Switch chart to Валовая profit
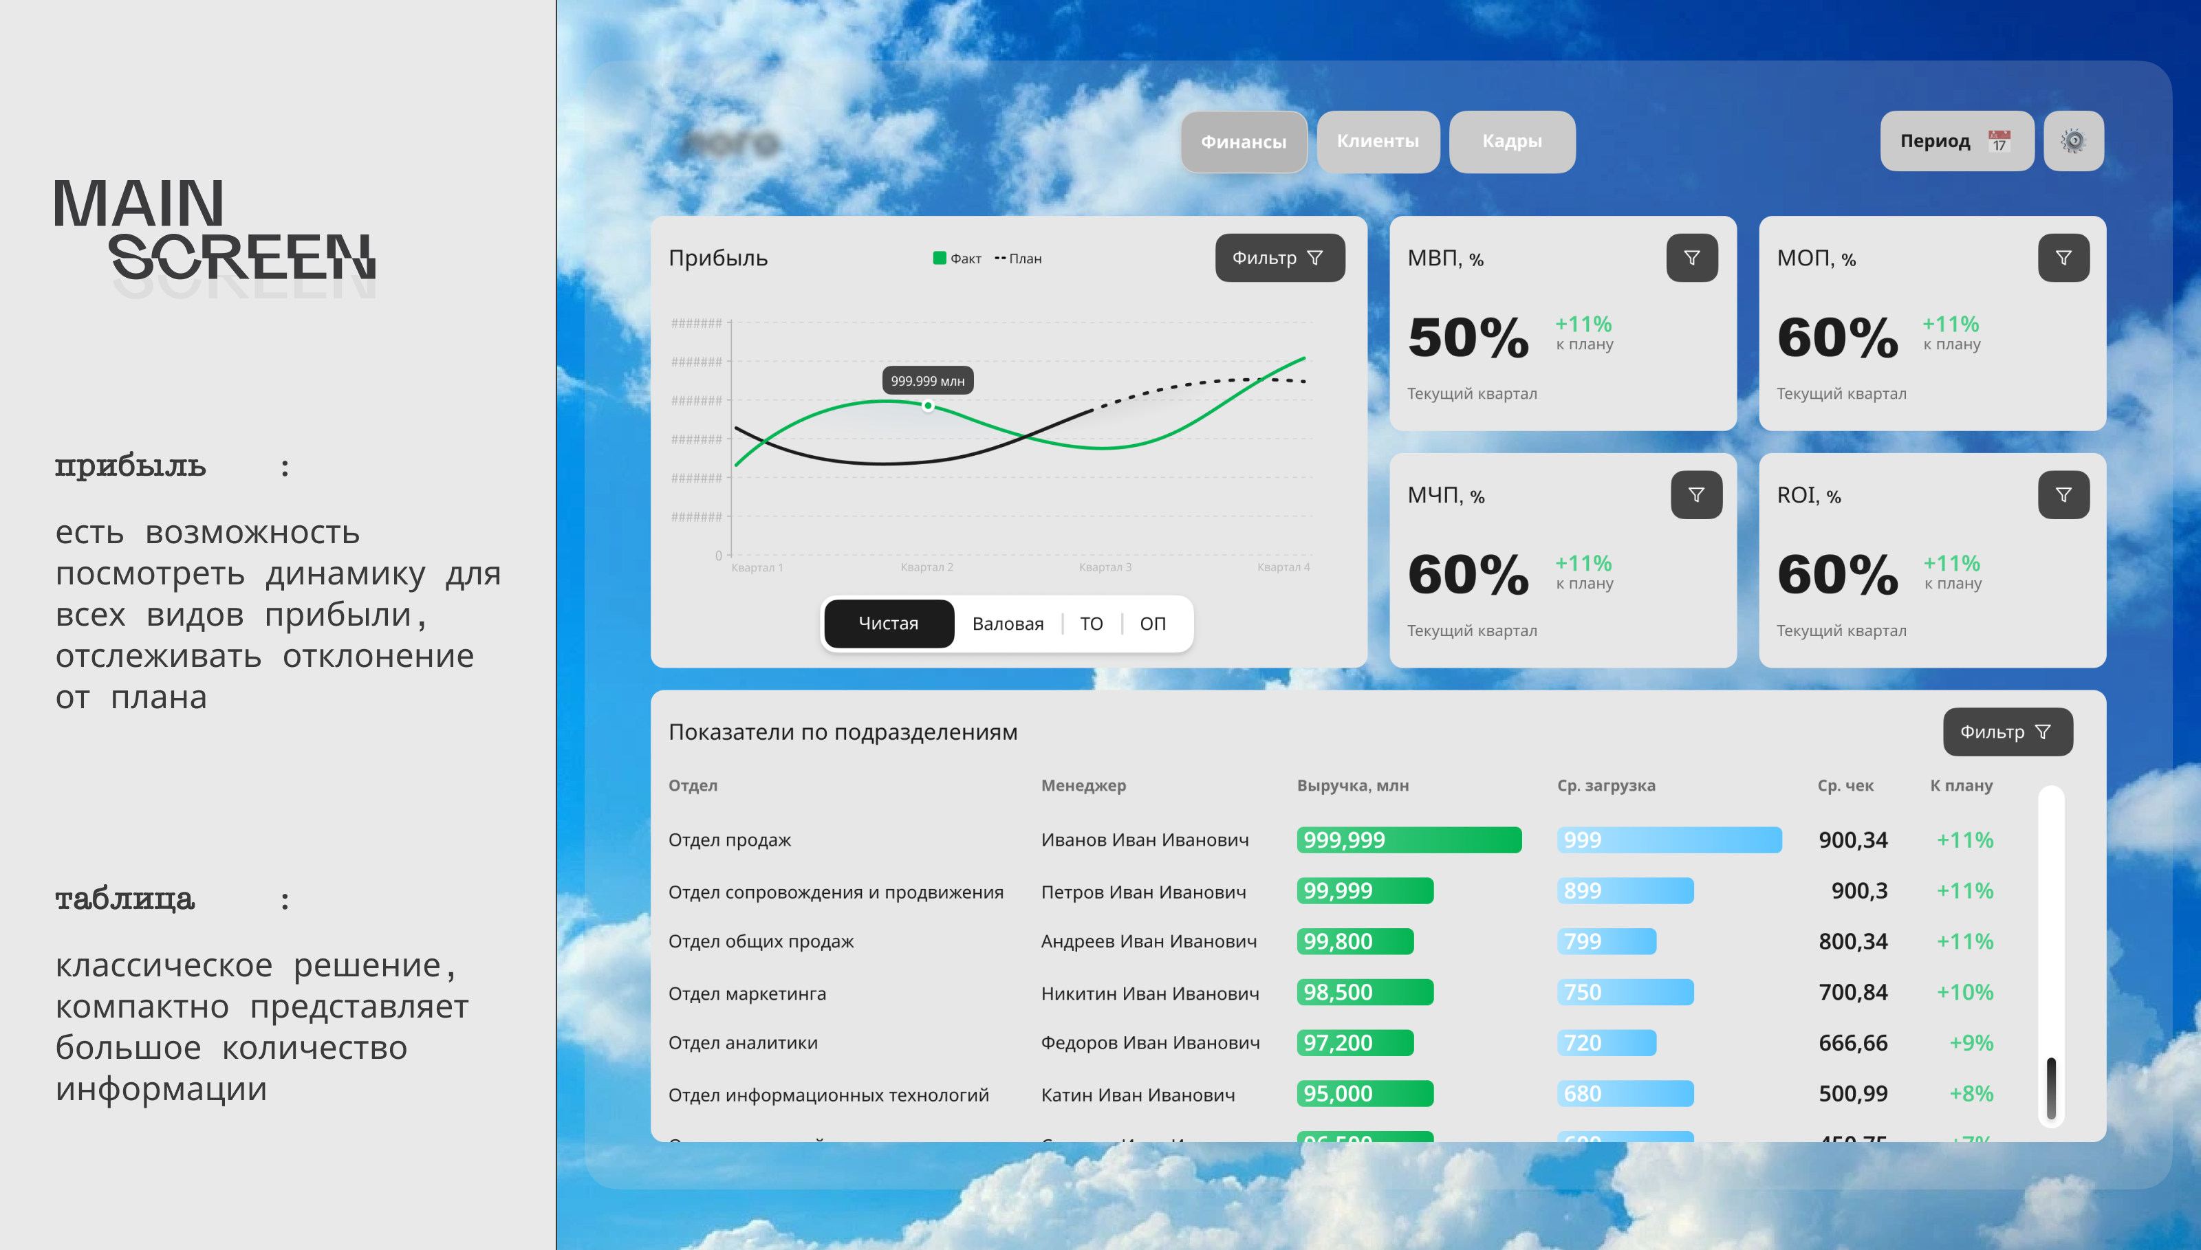 tap(1008, 624)
